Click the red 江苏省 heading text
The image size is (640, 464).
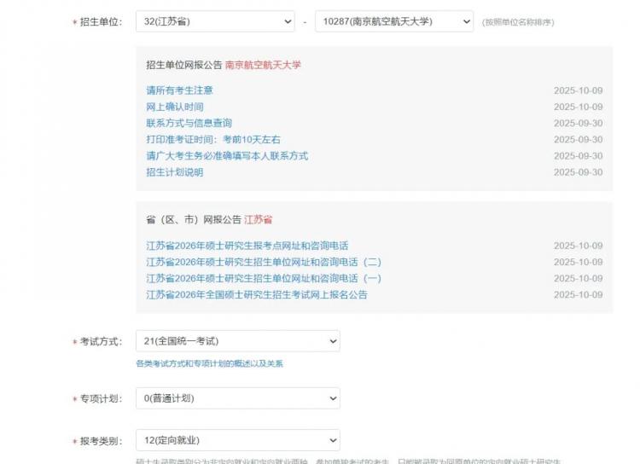(258, 220)
